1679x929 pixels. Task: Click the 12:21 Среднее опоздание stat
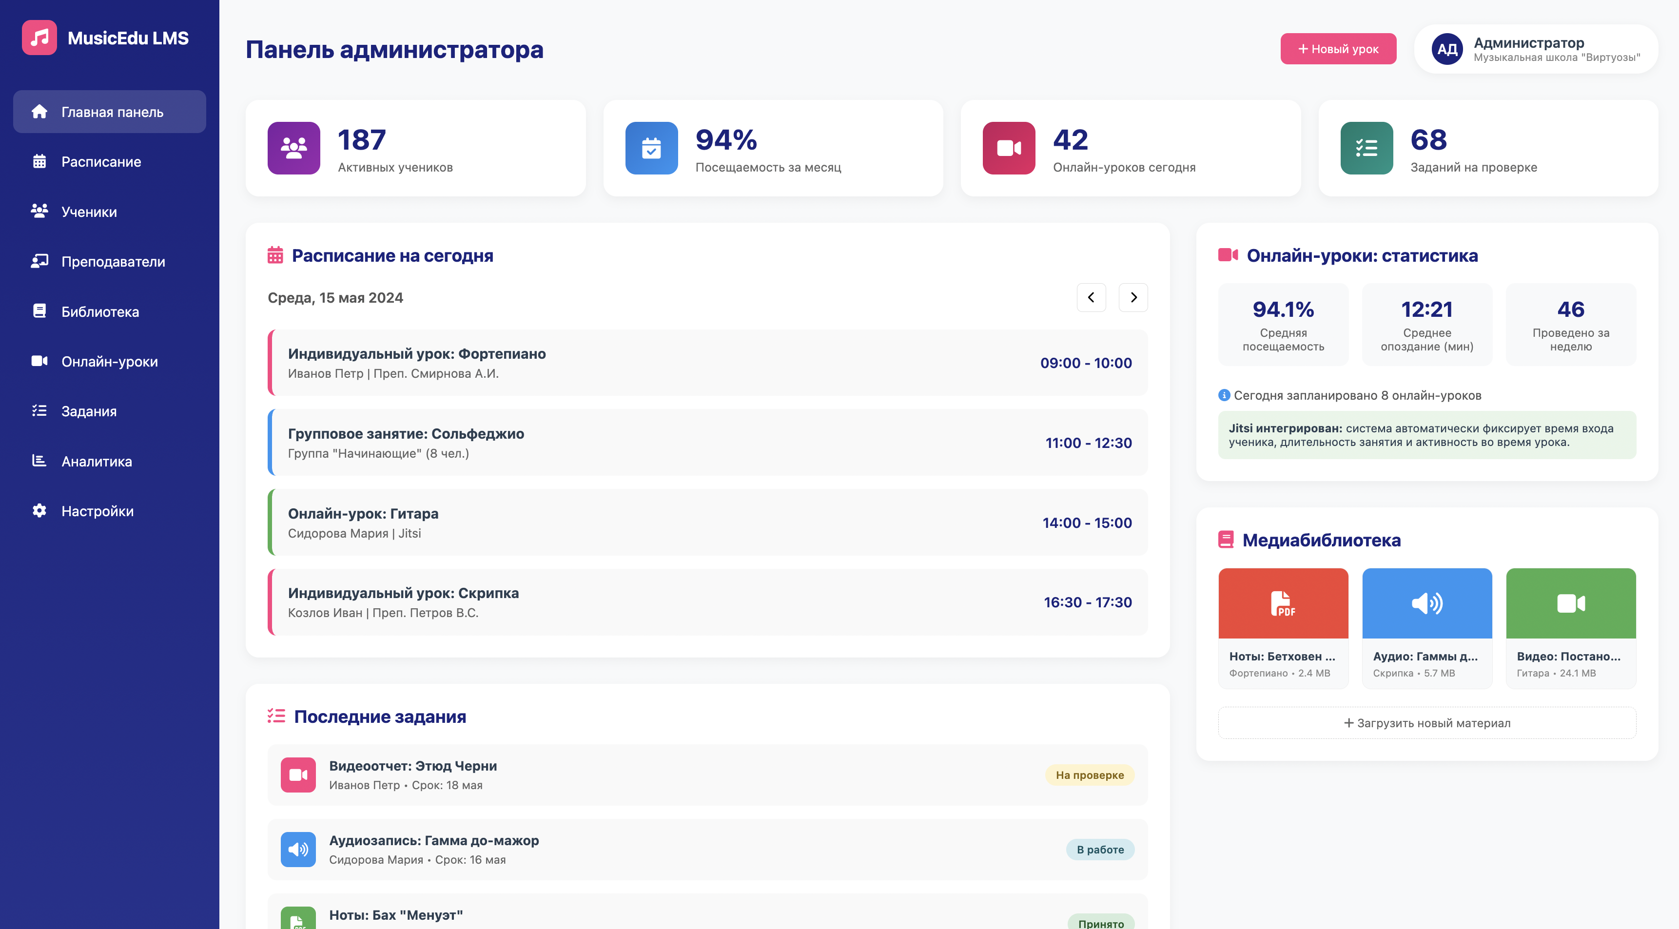point(1427,325)
